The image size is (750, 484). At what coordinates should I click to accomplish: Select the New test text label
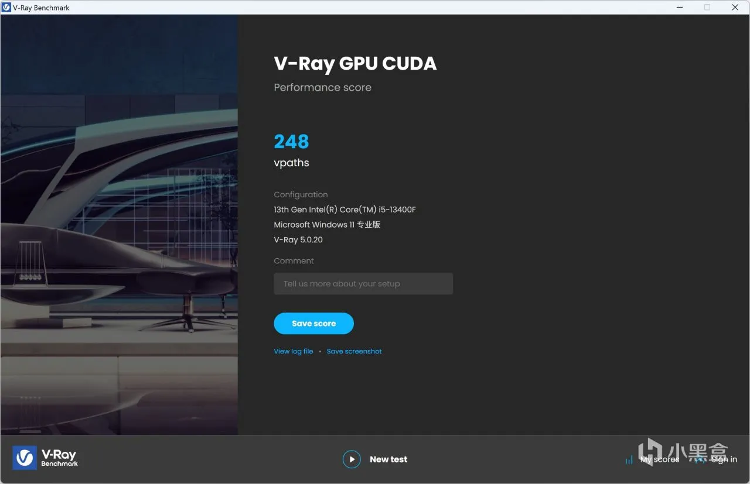click(x=388, y=459)
